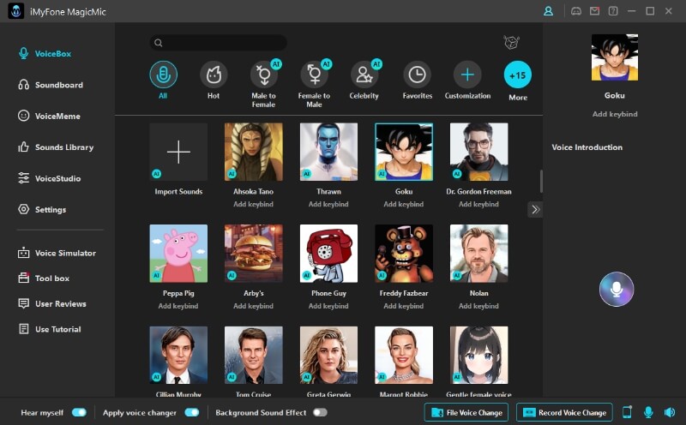Click the MagicMic app logo

click(x=16, y=11)
